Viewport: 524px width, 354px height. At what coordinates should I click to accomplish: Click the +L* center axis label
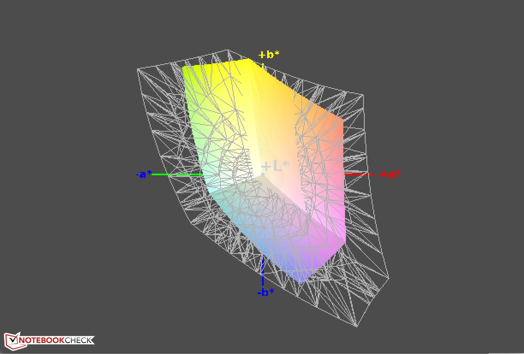coord(276,166)
